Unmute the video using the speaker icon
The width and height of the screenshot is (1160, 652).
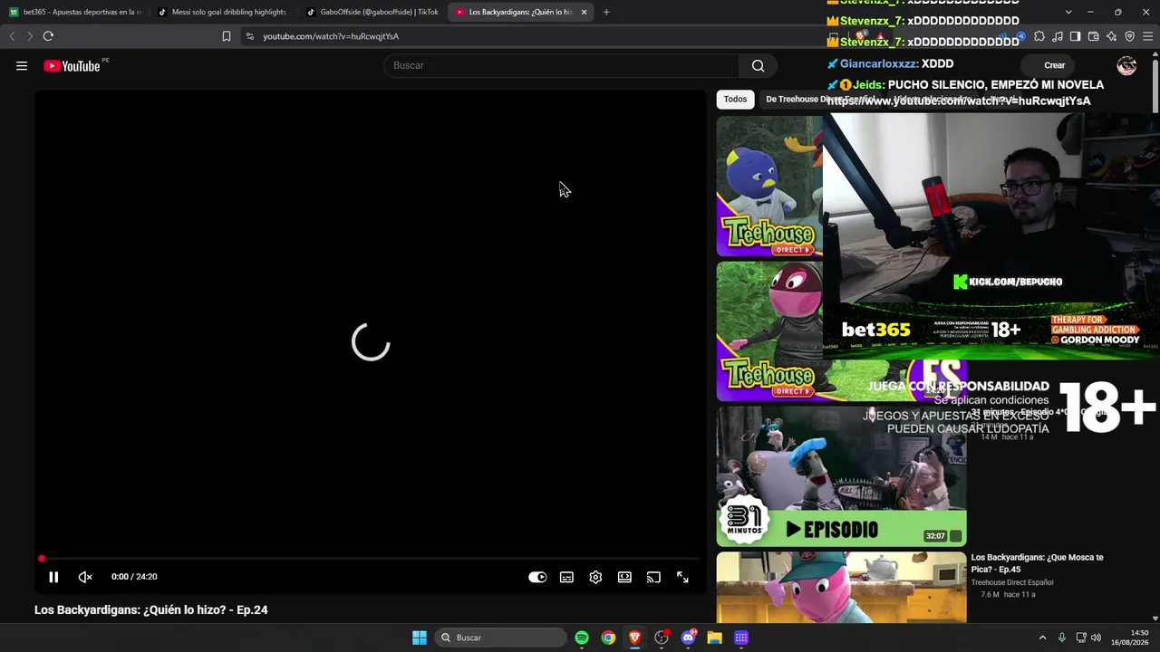(85, 577)
